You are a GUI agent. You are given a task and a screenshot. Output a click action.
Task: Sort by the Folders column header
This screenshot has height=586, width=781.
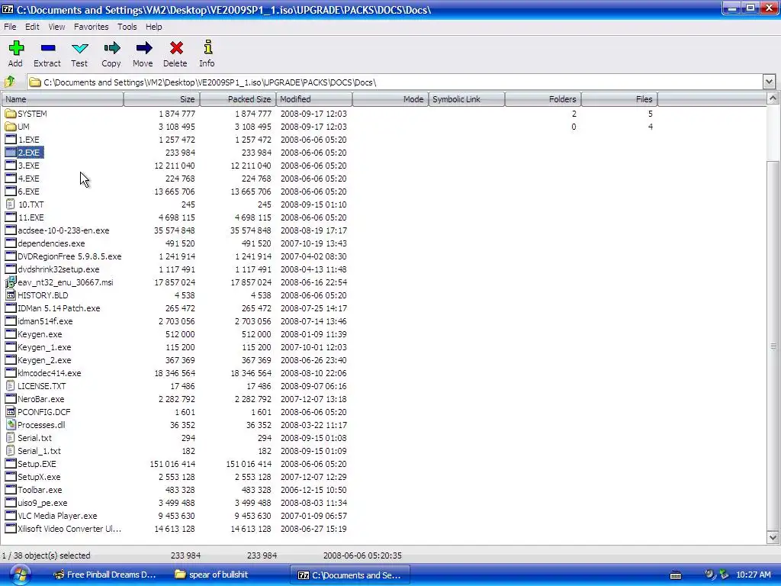pyautogui.click(x=543, y=99)
